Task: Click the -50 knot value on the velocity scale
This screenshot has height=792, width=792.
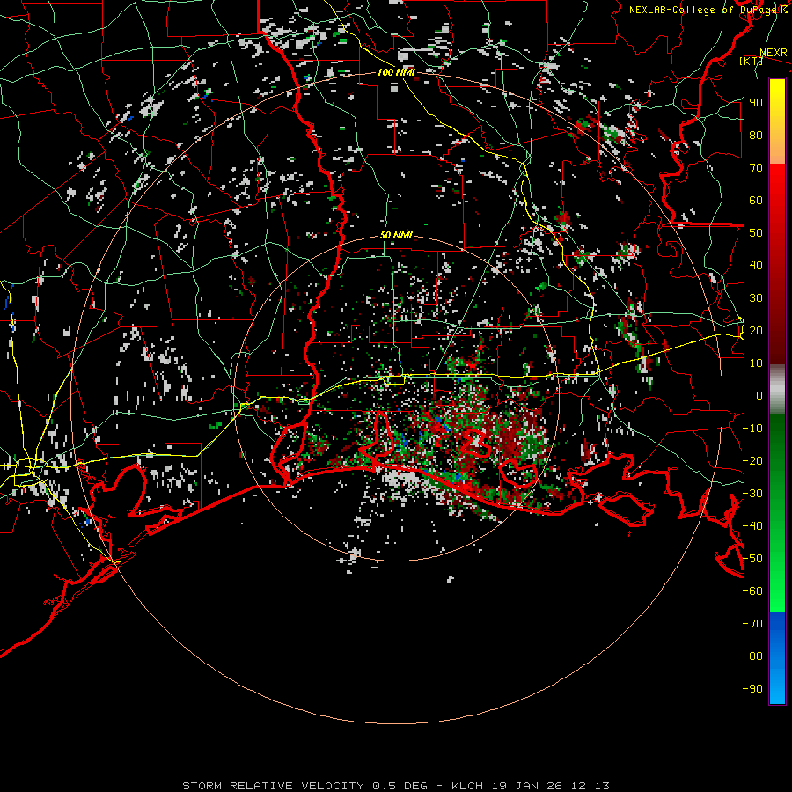Action: tap(752, 559)
